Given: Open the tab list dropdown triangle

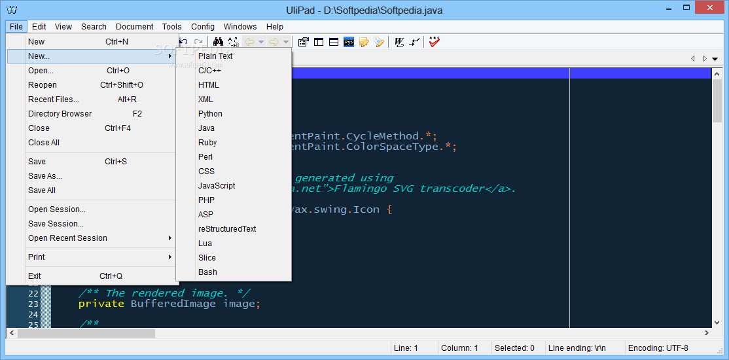Looking at the screenshot, I should [715, 59].
